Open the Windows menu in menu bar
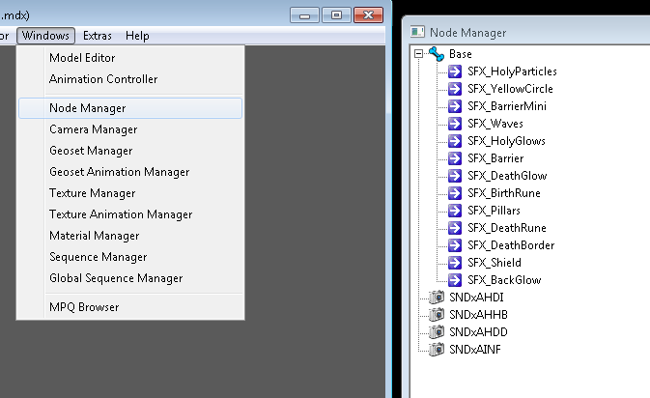Screen dimensions: 650x398 45,36
